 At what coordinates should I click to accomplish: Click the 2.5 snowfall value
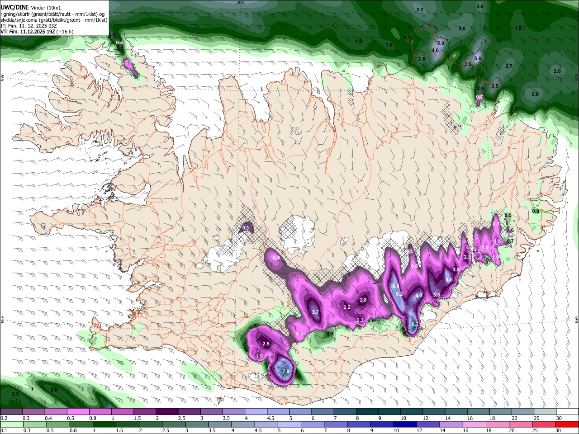pyautogui.click(x=266, y=344)
